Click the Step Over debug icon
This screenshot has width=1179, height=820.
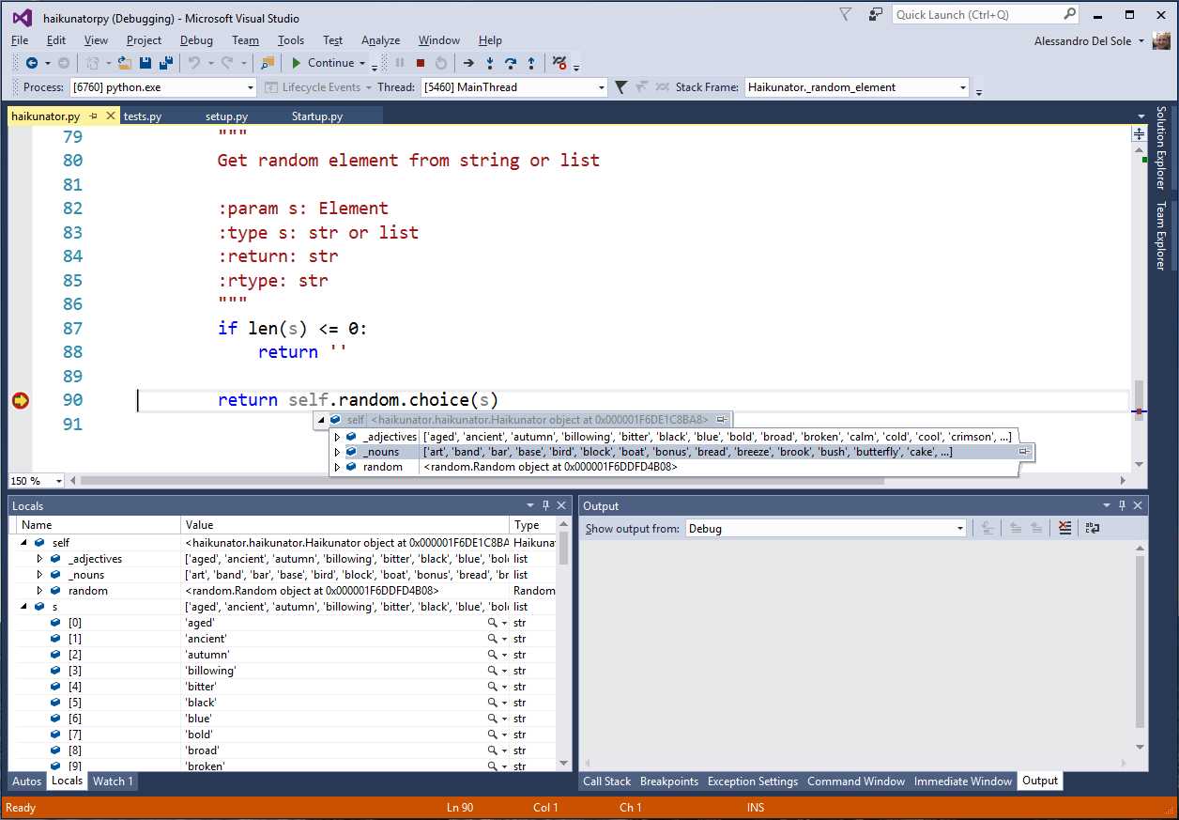tap(512, 63)
